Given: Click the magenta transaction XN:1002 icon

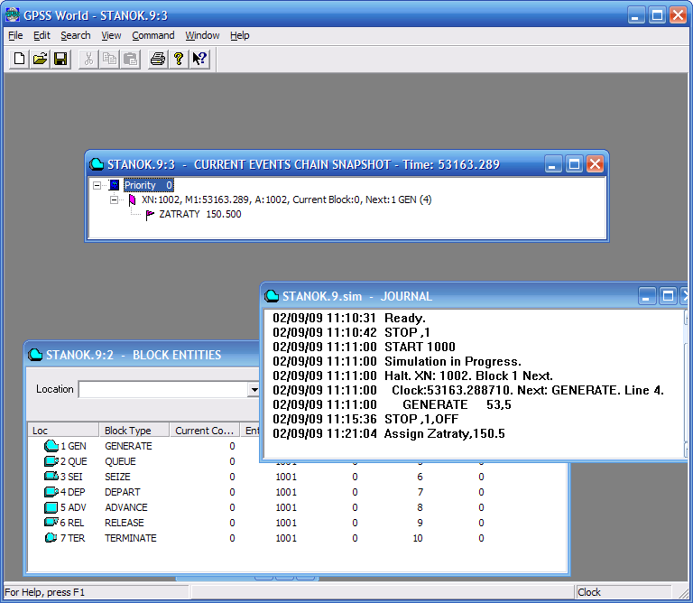Looking at the screenshot, I should tap(132, 199).
